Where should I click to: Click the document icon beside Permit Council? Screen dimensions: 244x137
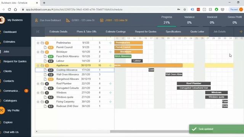point(45,47)
